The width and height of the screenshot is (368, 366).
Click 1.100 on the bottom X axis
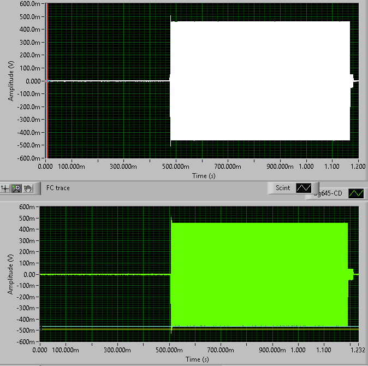323,350
